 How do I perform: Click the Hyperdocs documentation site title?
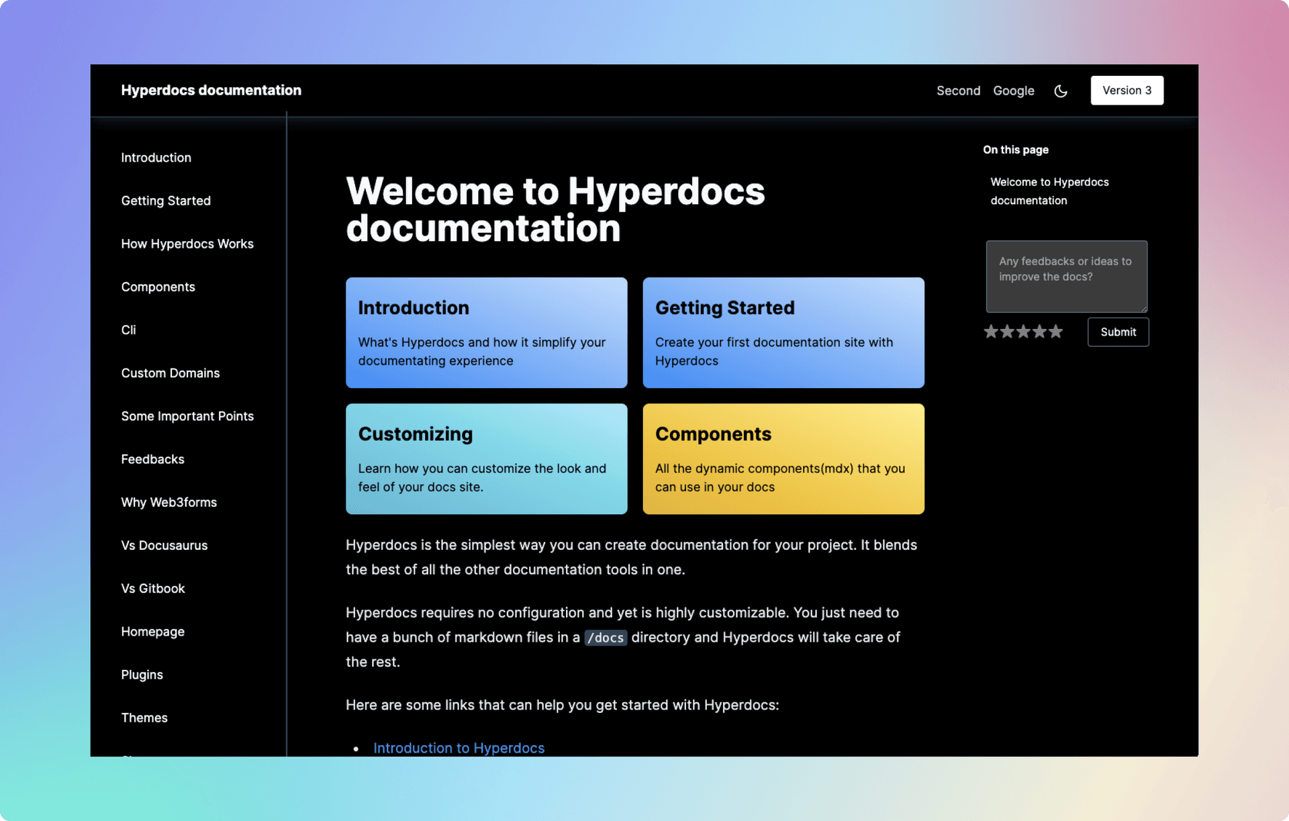(211, 90)
